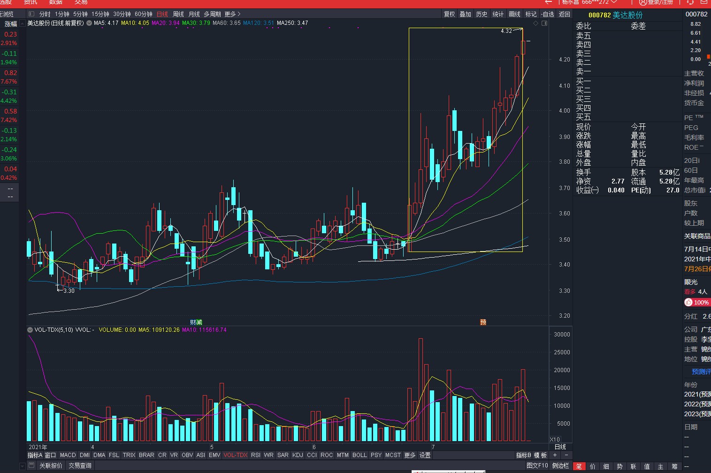The height and width of the screenshot is (473, 711).
Task: Click the round dropdown icon after 美达股份(日线.前复权)
Action: (x=89, y=23)
